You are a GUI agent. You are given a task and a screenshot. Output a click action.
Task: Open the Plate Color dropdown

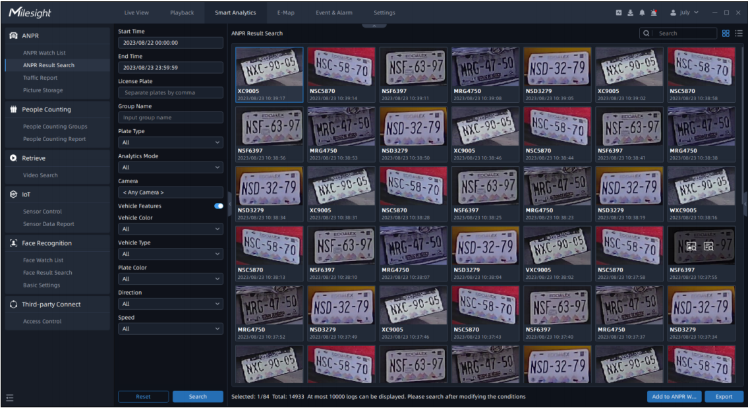tap(170, 279)
